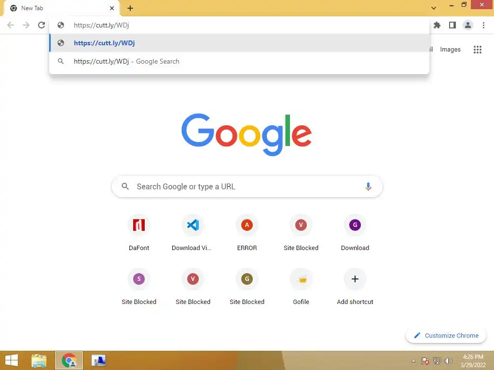Open the volume speaker icon
494x370 pixels.
[448, 361]
